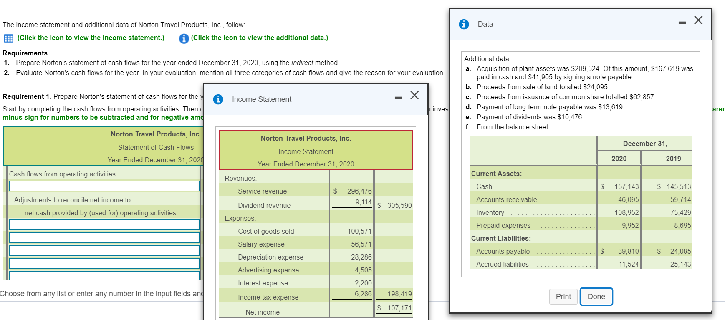
Task: Click the Done button in Data dialog
Action: click(596, 297)
